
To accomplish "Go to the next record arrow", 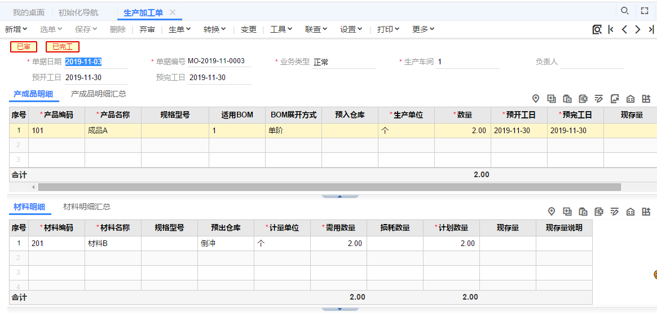I will click(638, 29).
